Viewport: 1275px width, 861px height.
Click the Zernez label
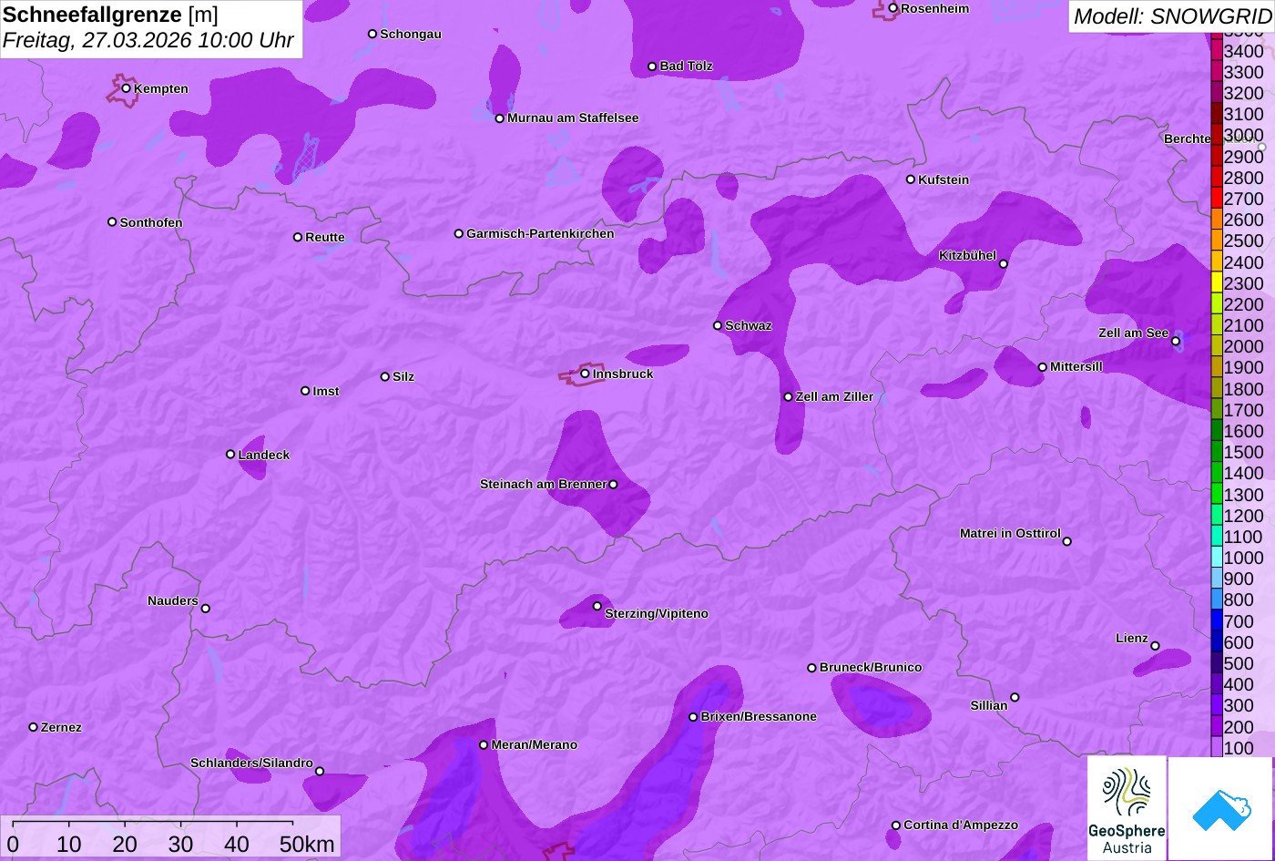[x=61, y=727]
